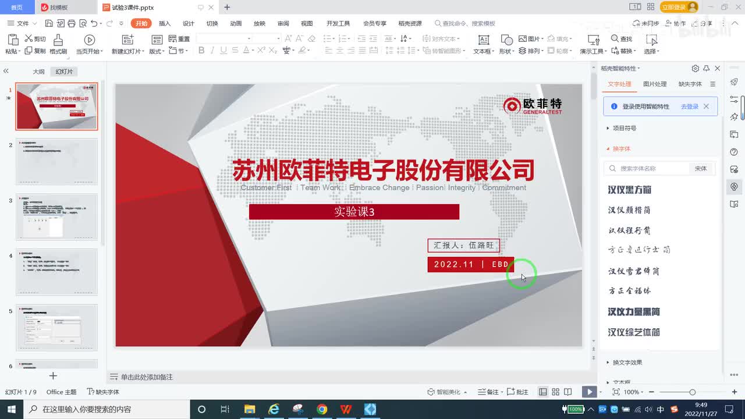The width and height of the screenshot is (745, 419).
Task: Click the zoom out minus button
Action: tap(651, 392)
